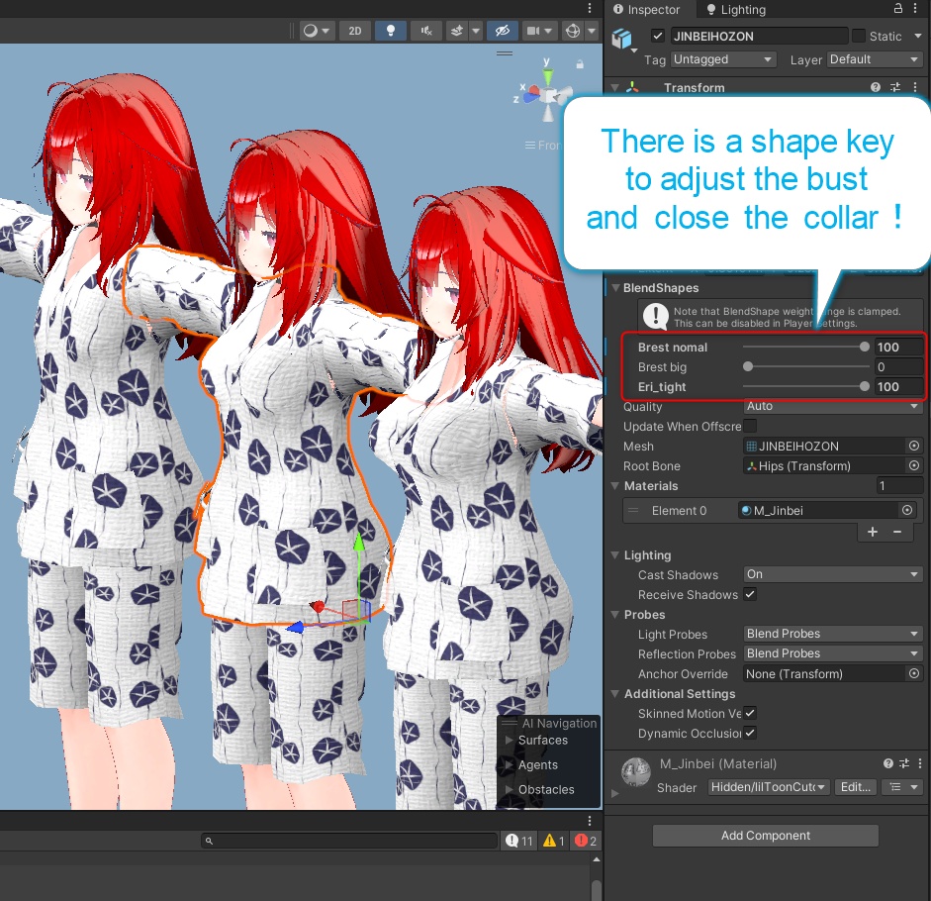Toggle 2D view mode in scene toolbar

355,31
